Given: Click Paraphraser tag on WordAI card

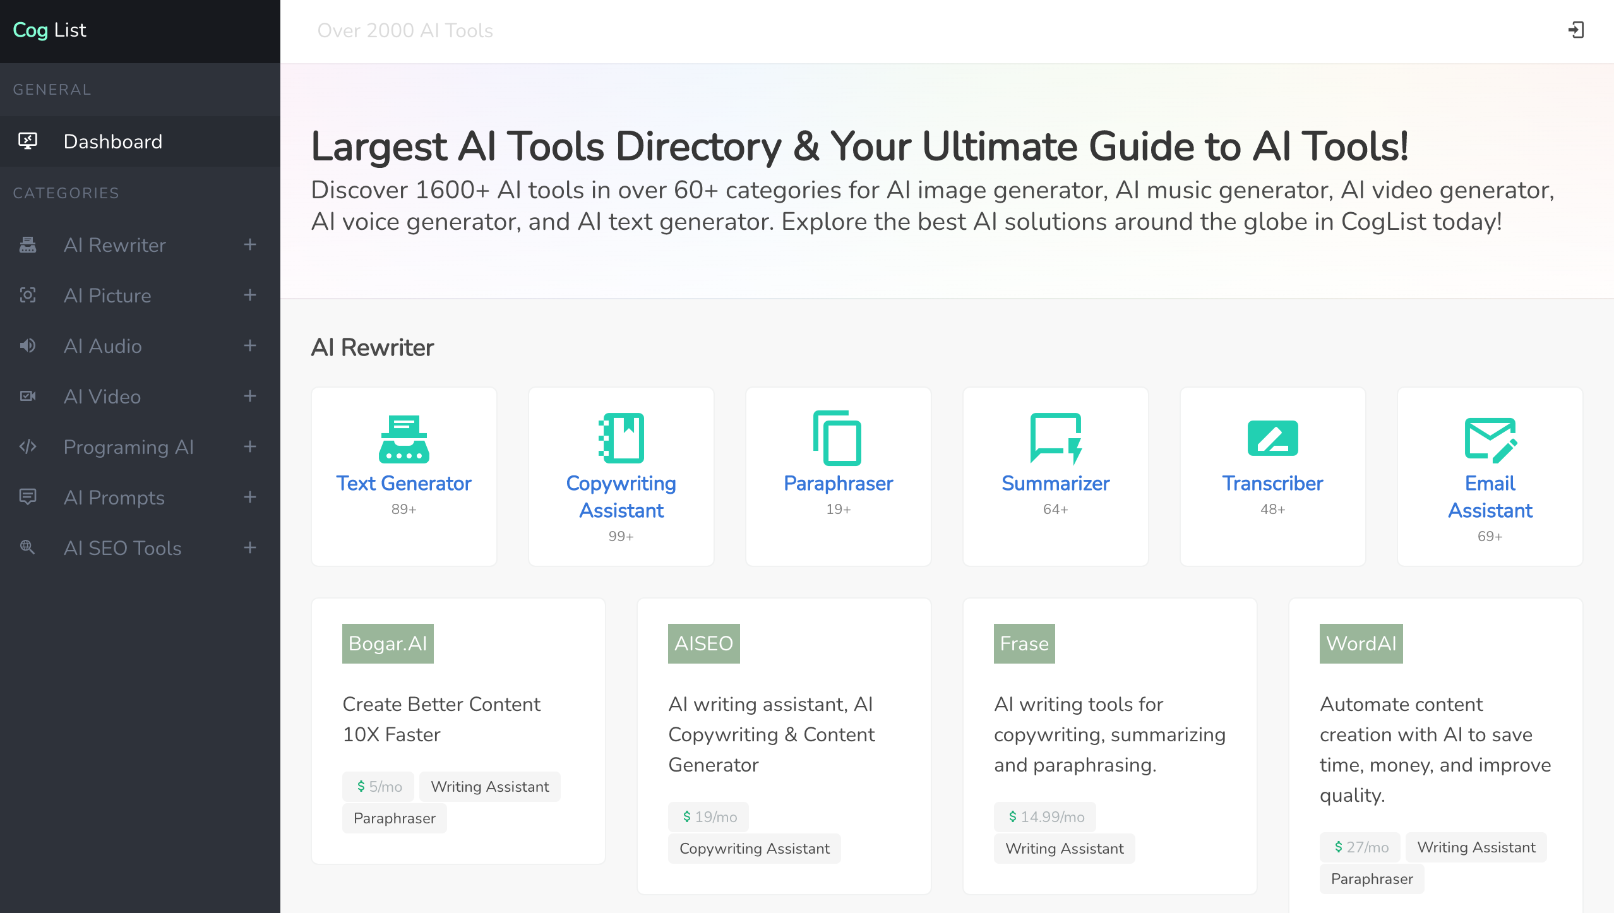Looking at the screenshot, I should click(1372, 878).
